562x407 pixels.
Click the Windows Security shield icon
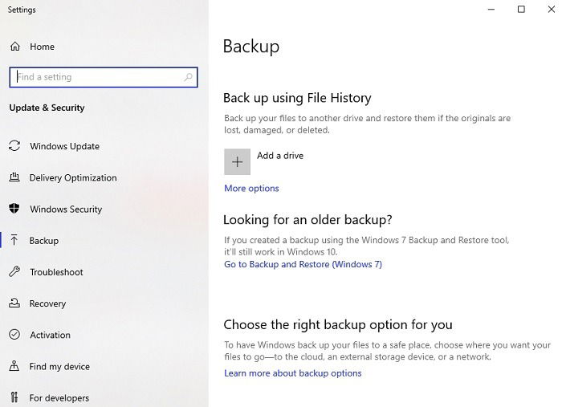pos(14,208)
